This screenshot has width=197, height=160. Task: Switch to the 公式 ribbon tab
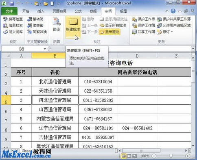pyautogui.click(x=78, y=11)
